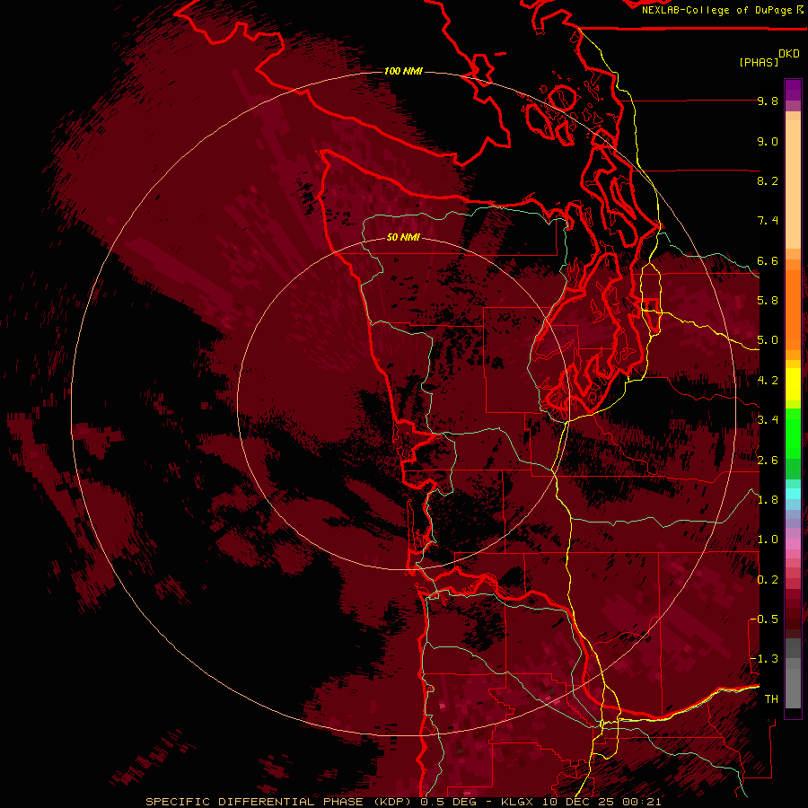Click the DKD unit label above colorbar

click(788, 54)
